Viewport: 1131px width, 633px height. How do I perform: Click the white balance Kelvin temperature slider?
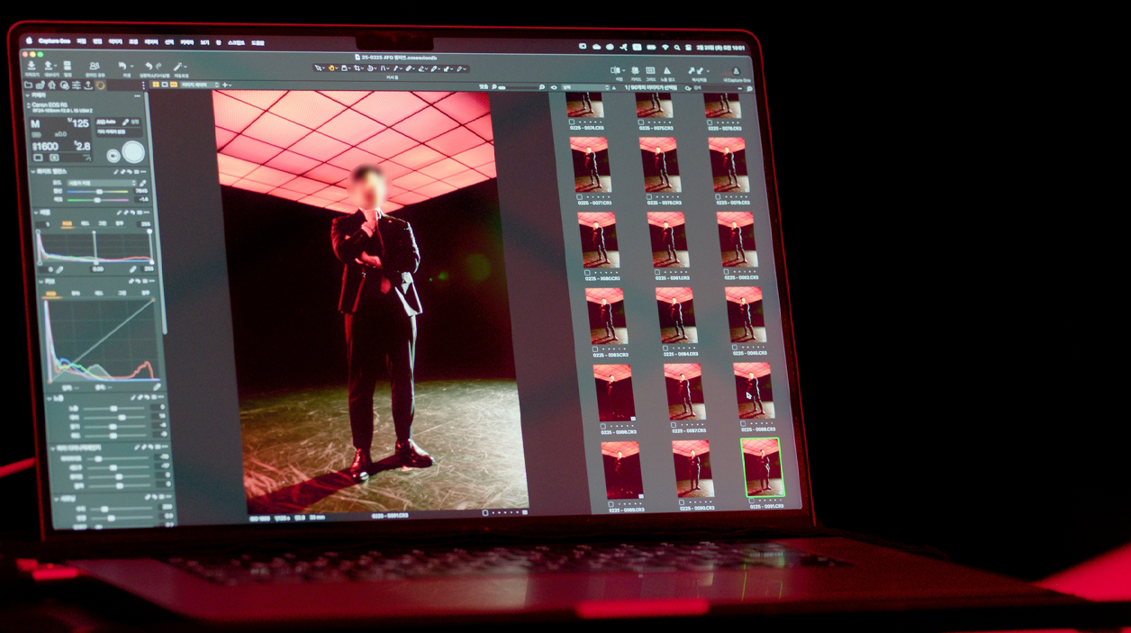(x=97, y=191)
